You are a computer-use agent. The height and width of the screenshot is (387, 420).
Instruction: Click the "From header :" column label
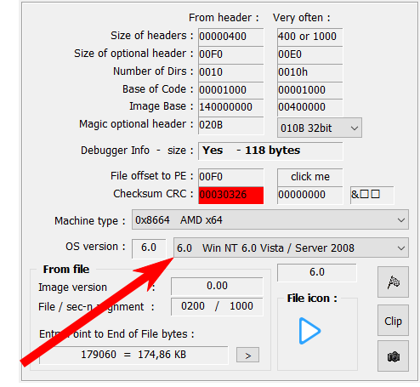(224, 18)
